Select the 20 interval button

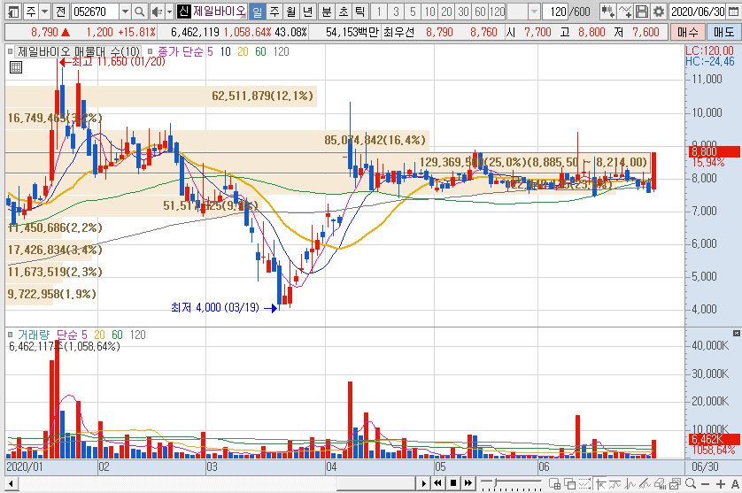pos(446,12)
